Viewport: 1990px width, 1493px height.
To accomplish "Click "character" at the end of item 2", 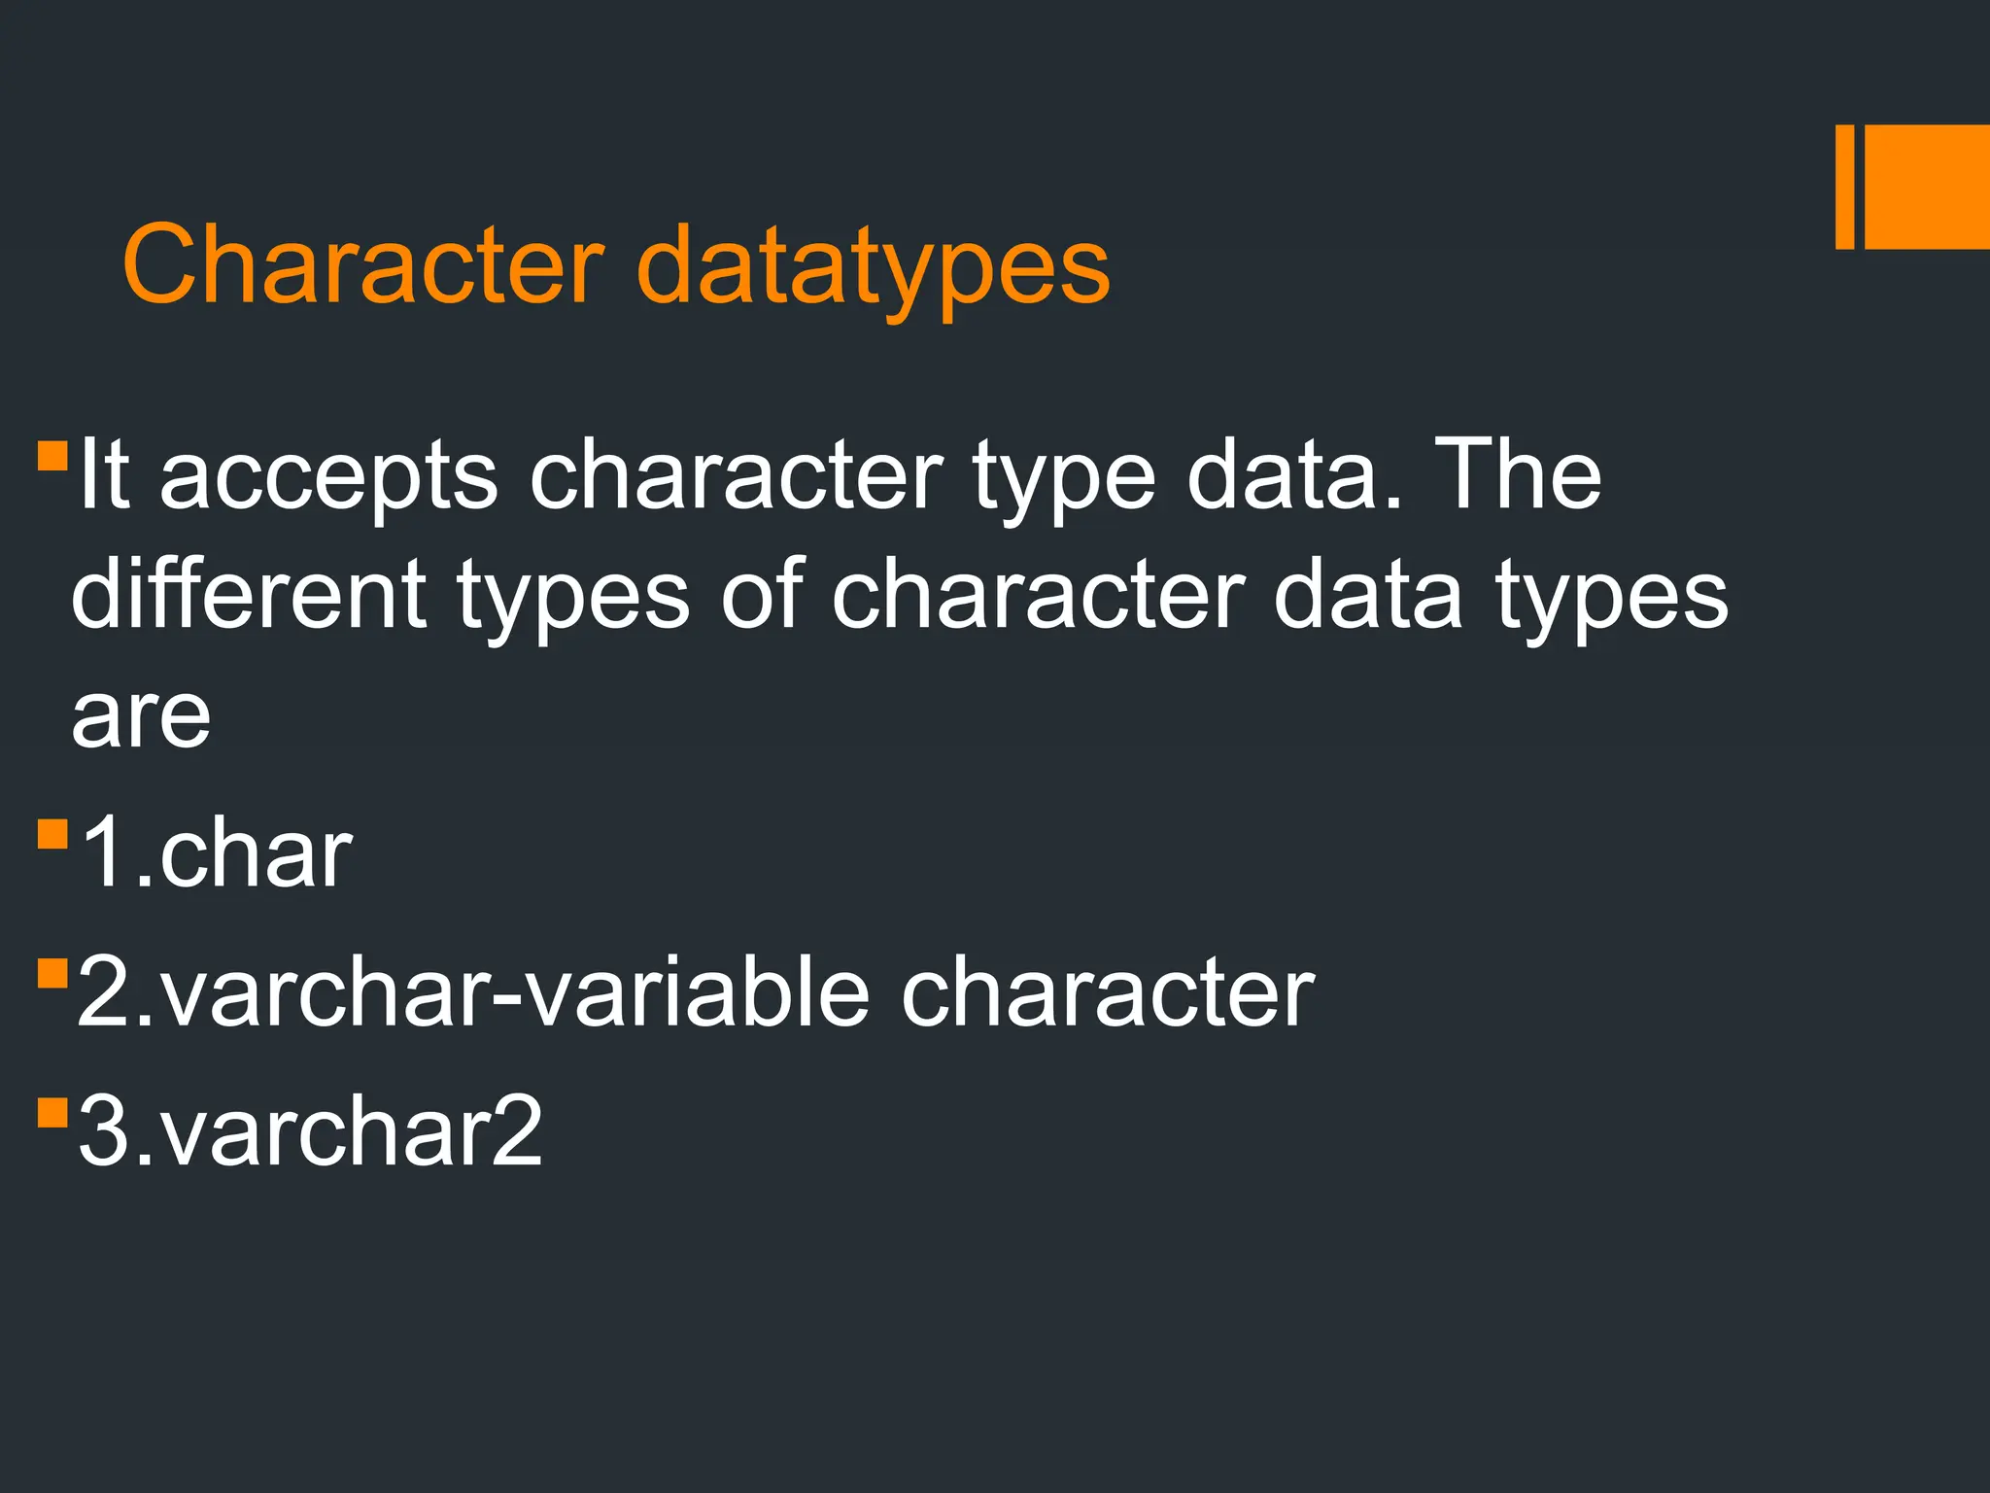I will point(1107,993).
